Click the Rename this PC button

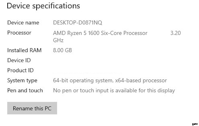click(32, 108)
